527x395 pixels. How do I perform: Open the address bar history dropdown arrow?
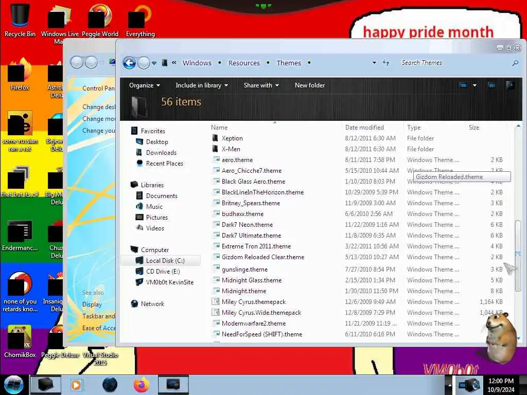click(374, 63)
